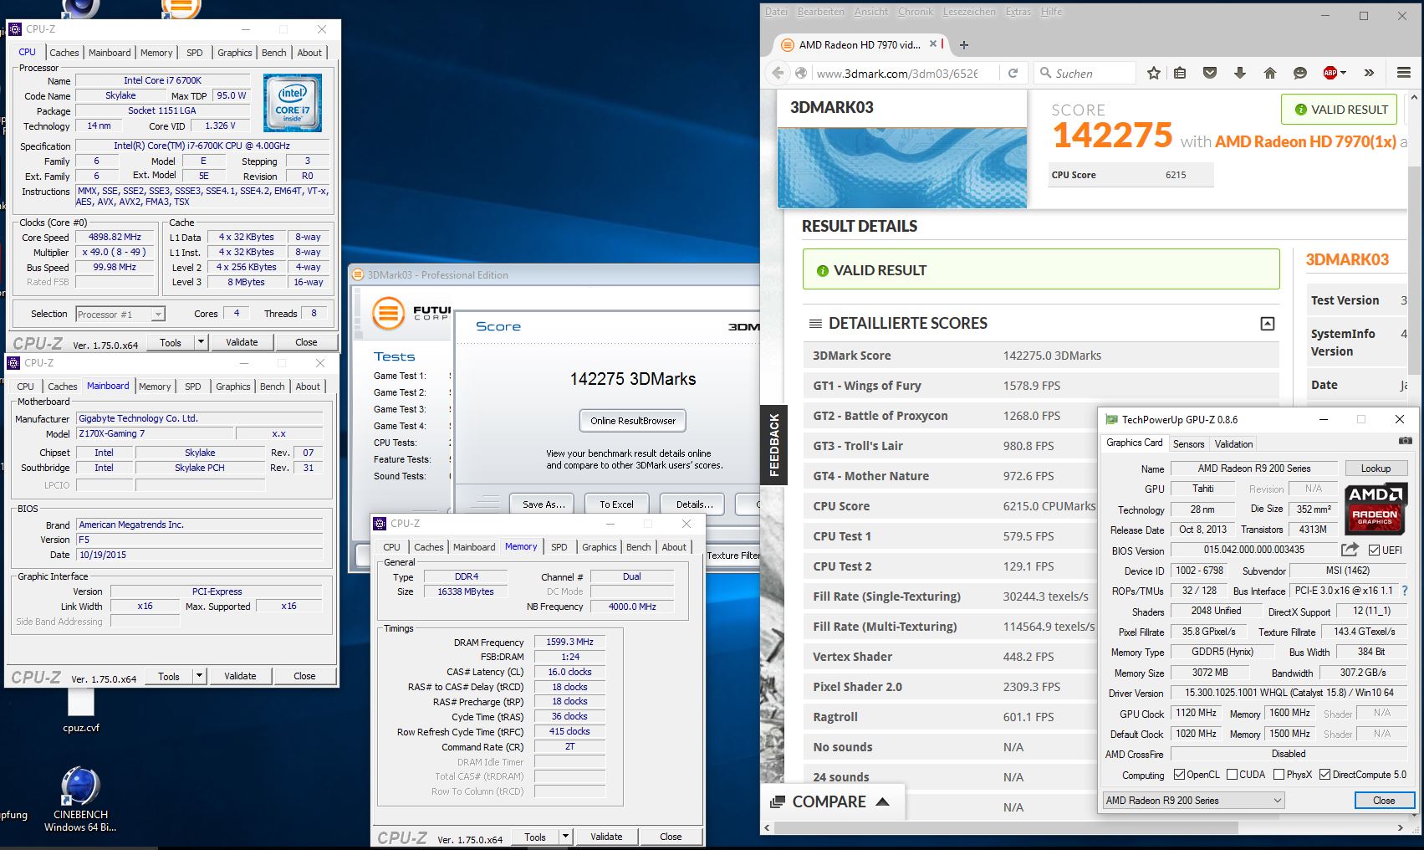The height and width of the screenshot is (850, 1424).
Task: Switch to Validation tab in GPU-Z
Action: (x=1234, y=444)
